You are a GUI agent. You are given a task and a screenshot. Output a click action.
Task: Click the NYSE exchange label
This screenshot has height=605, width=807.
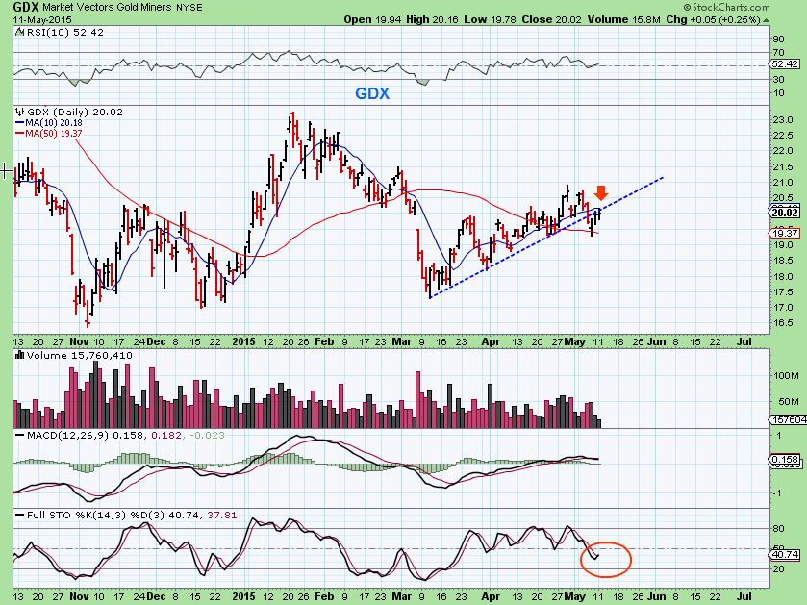coord(189,8)
